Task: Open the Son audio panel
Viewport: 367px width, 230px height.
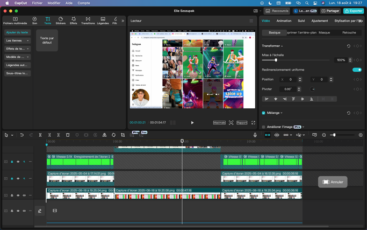Action: pos(35,20)
